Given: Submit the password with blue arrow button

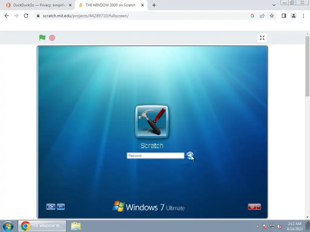Looking at the screenshot, I should coord(190,156).
